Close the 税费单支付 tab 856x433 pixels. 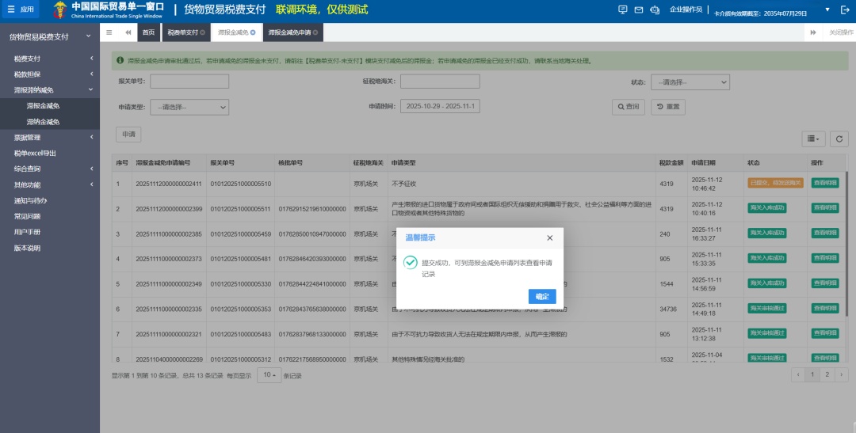(x=203, y=32)
